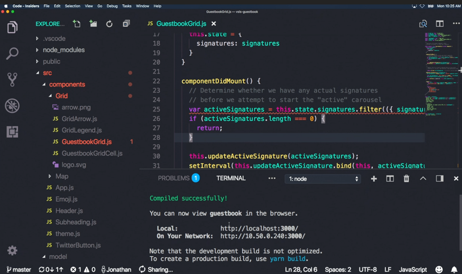Open the Source Control view icon
The image size is (462, 274).
[12, 80]
